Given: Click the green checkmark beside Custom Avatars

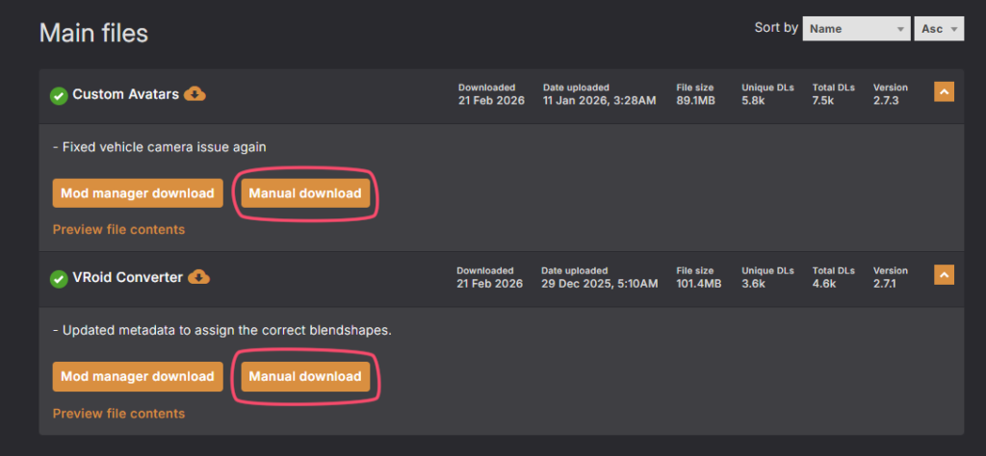Looking at the screenshot, I should pyautogui.click(x=59, y=95).
